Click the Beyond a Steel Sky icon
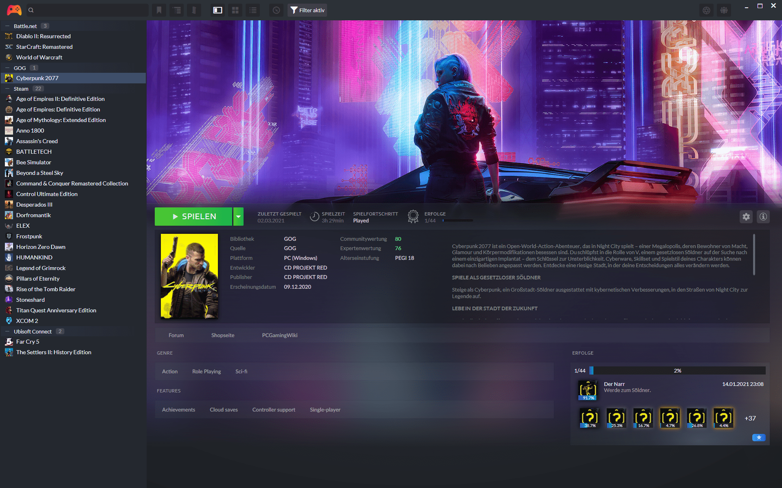 click(x=9, y=173)
